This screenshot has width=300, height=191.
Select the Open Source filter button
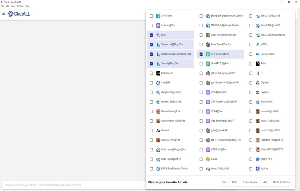[250, 182]
